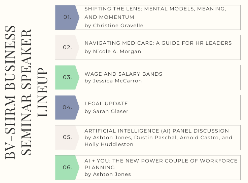The width and height of the screenshot is (248, 183).
Task: Select speaker name "Nicole A. Morgan"
Action: click(x=113, y=51)
